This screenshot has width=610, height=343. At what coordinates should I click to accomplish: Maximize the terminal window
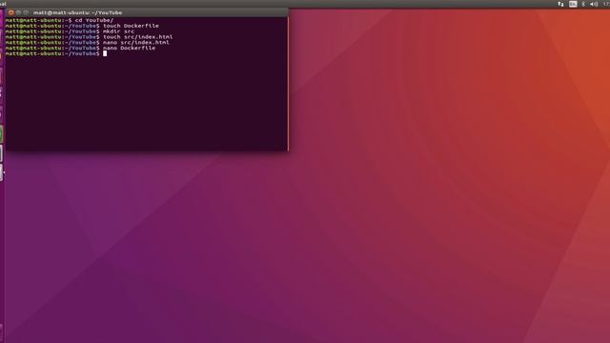26,12
